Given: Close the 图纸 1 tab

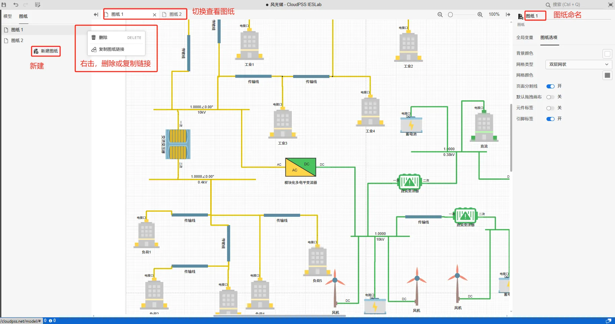Looking at the screenshot, I should (155, 15).
